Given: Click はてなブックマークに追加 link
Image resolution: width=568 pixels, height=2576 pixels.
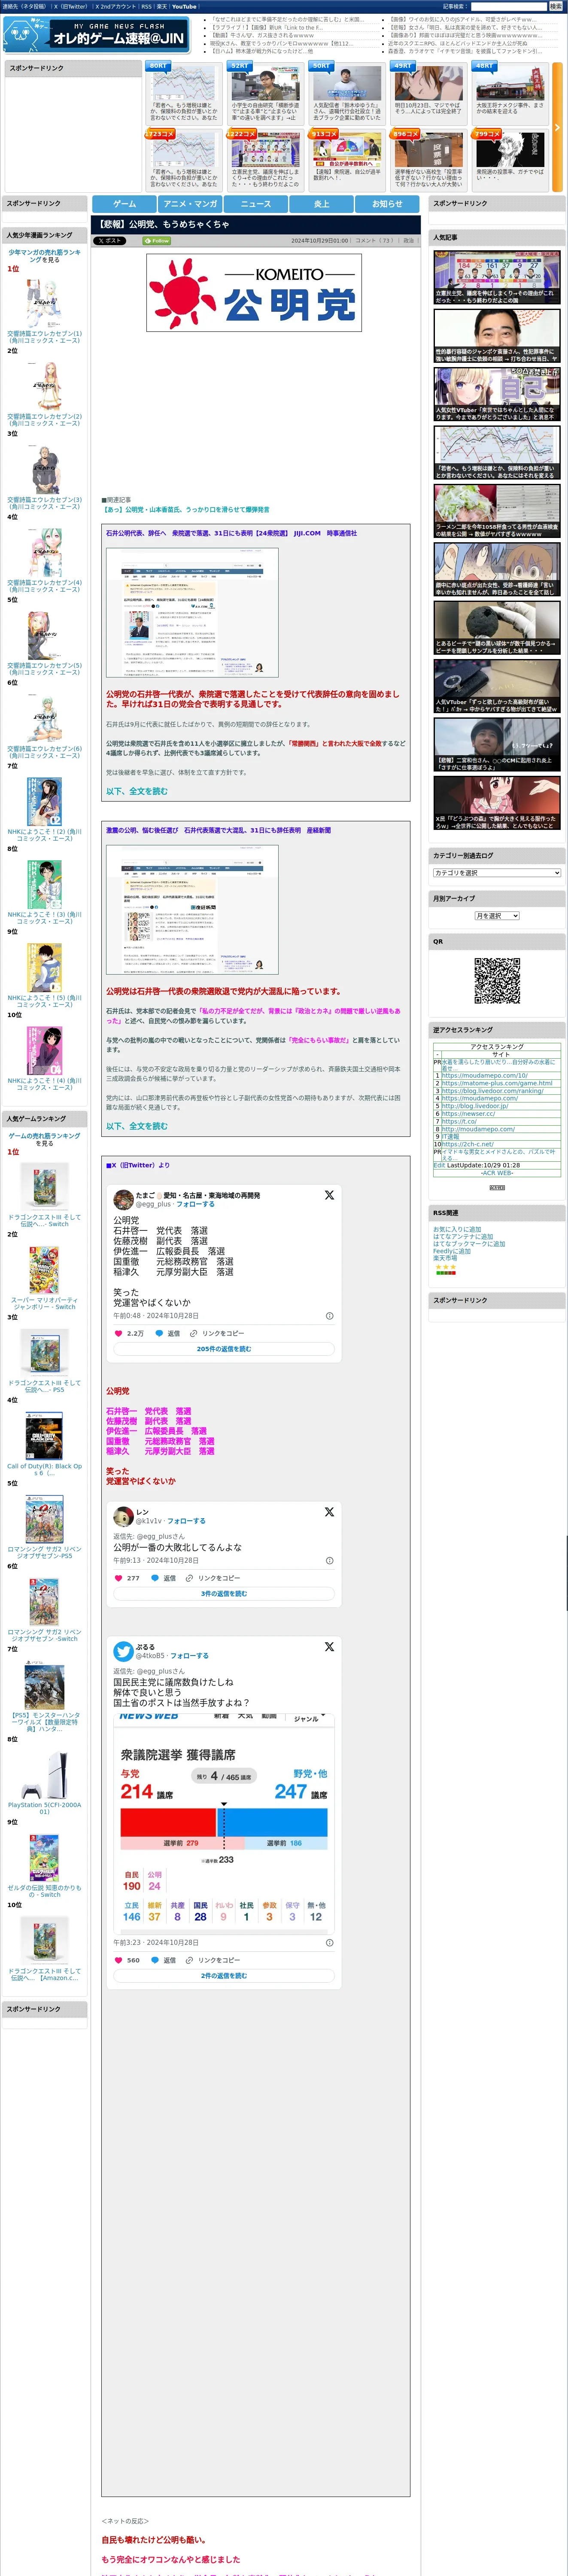Looking at the screenshot, I should click(469, 1244).
